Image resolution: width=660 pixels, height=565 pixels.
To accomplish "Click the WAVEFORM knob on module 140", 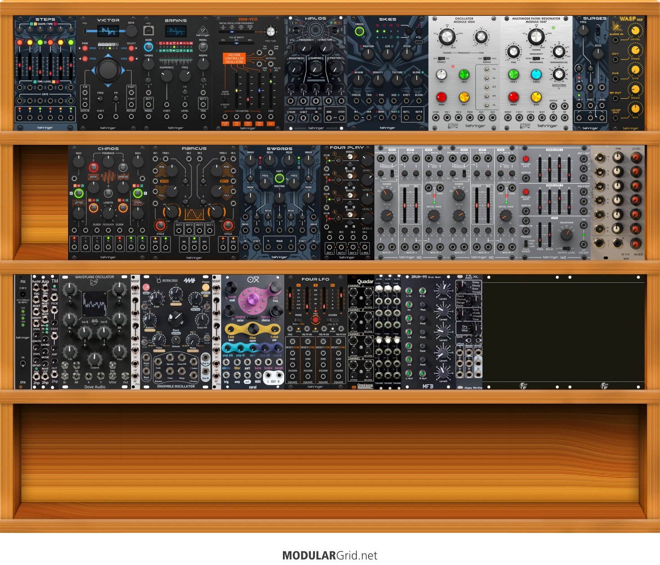I will click(566, 234).
